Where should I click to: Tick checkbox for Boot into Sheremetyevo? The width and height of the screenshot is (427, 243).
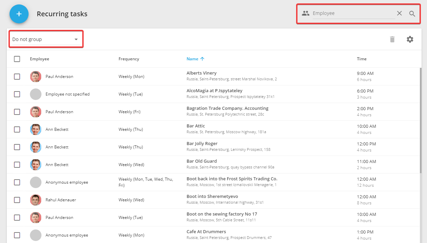pyautogui.click(x=17, y=200)
